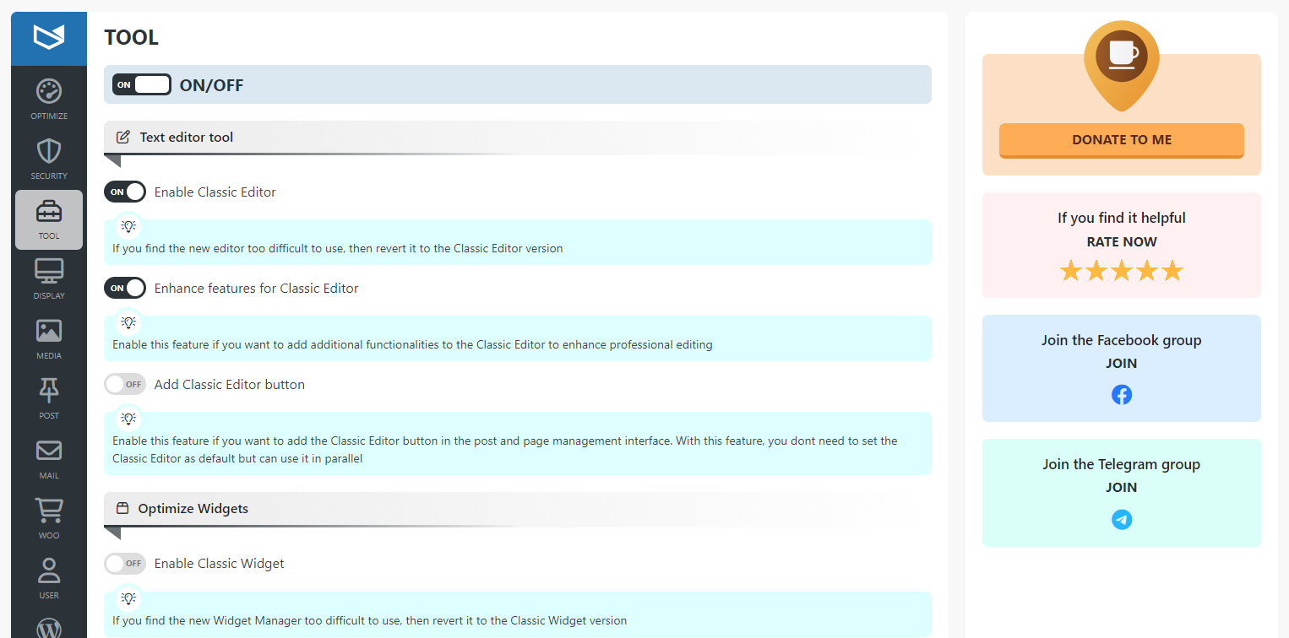The height and width of the screenshot is (638, 1289).
Task: Disable the Enable Classic Editor toggle
Action: (125, 192)
